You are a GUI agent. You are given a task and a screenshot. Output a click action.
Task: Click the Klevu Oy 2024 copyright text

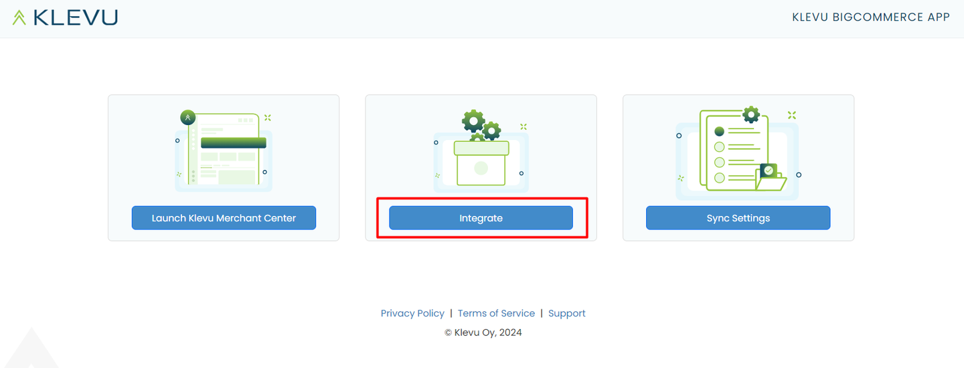(483, 333)
